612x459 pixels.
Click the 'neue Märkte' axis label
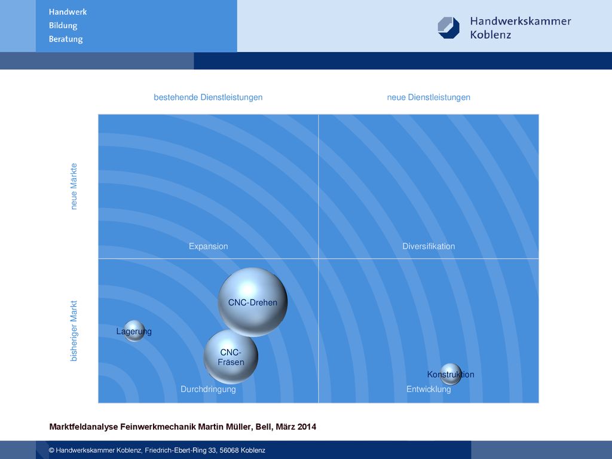pyautogui.click(x=74, y=186)
